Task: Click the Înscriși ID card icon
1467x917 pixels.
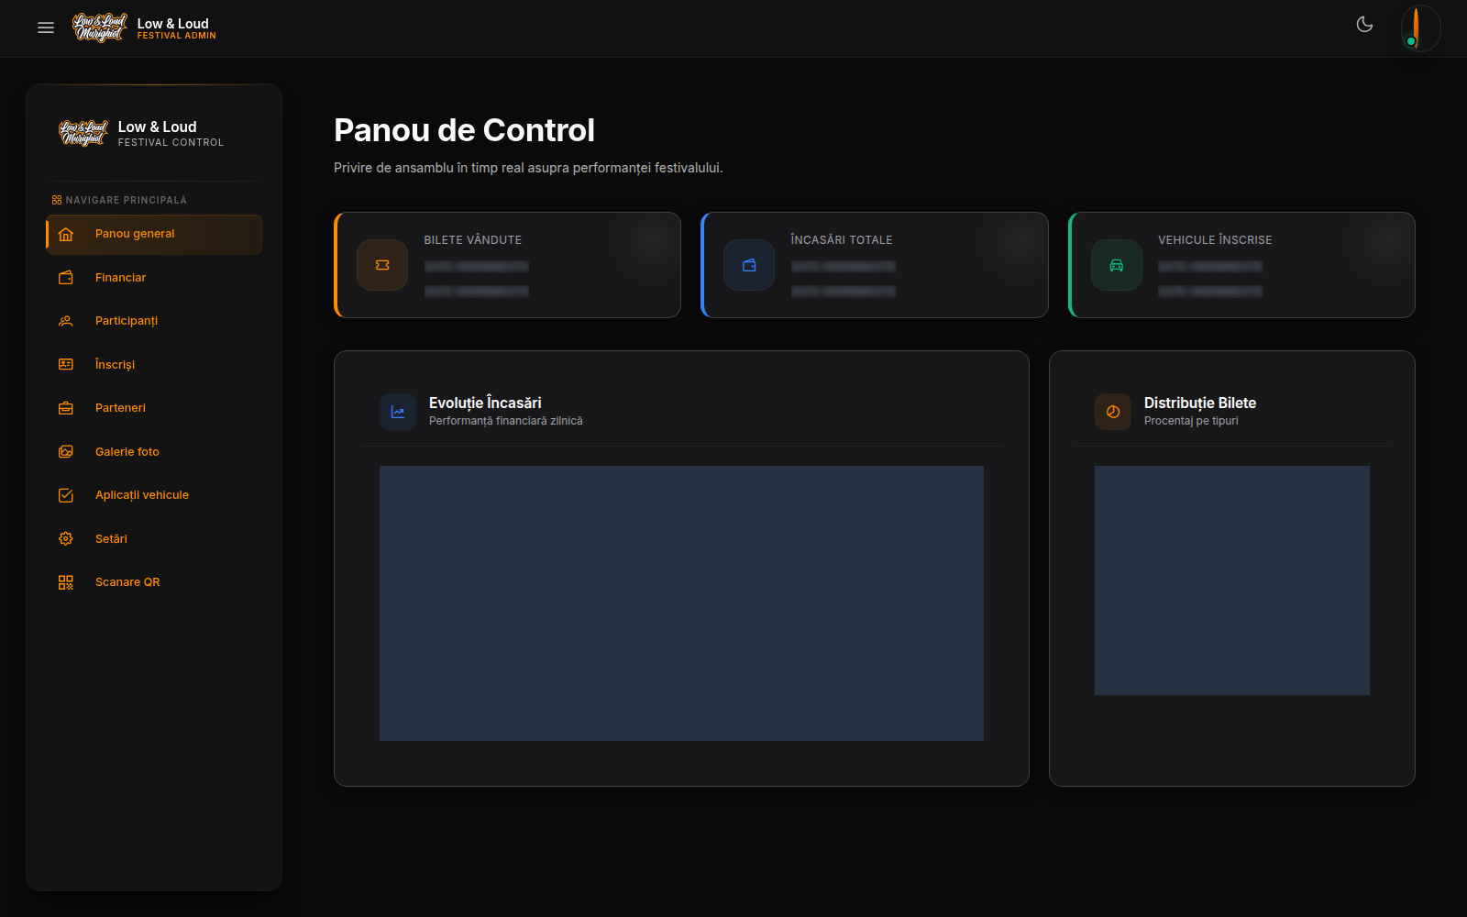Action: (x=66, y=365)
